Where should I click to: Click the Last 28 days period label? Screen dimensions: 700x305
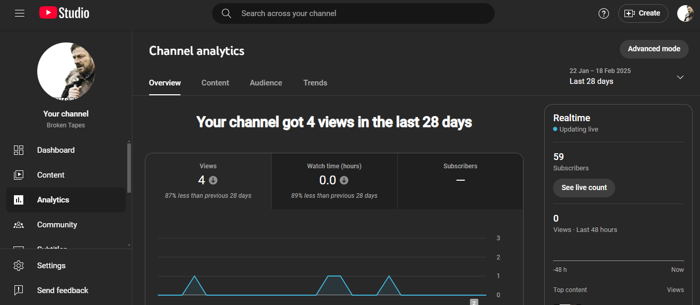(591, 81)
